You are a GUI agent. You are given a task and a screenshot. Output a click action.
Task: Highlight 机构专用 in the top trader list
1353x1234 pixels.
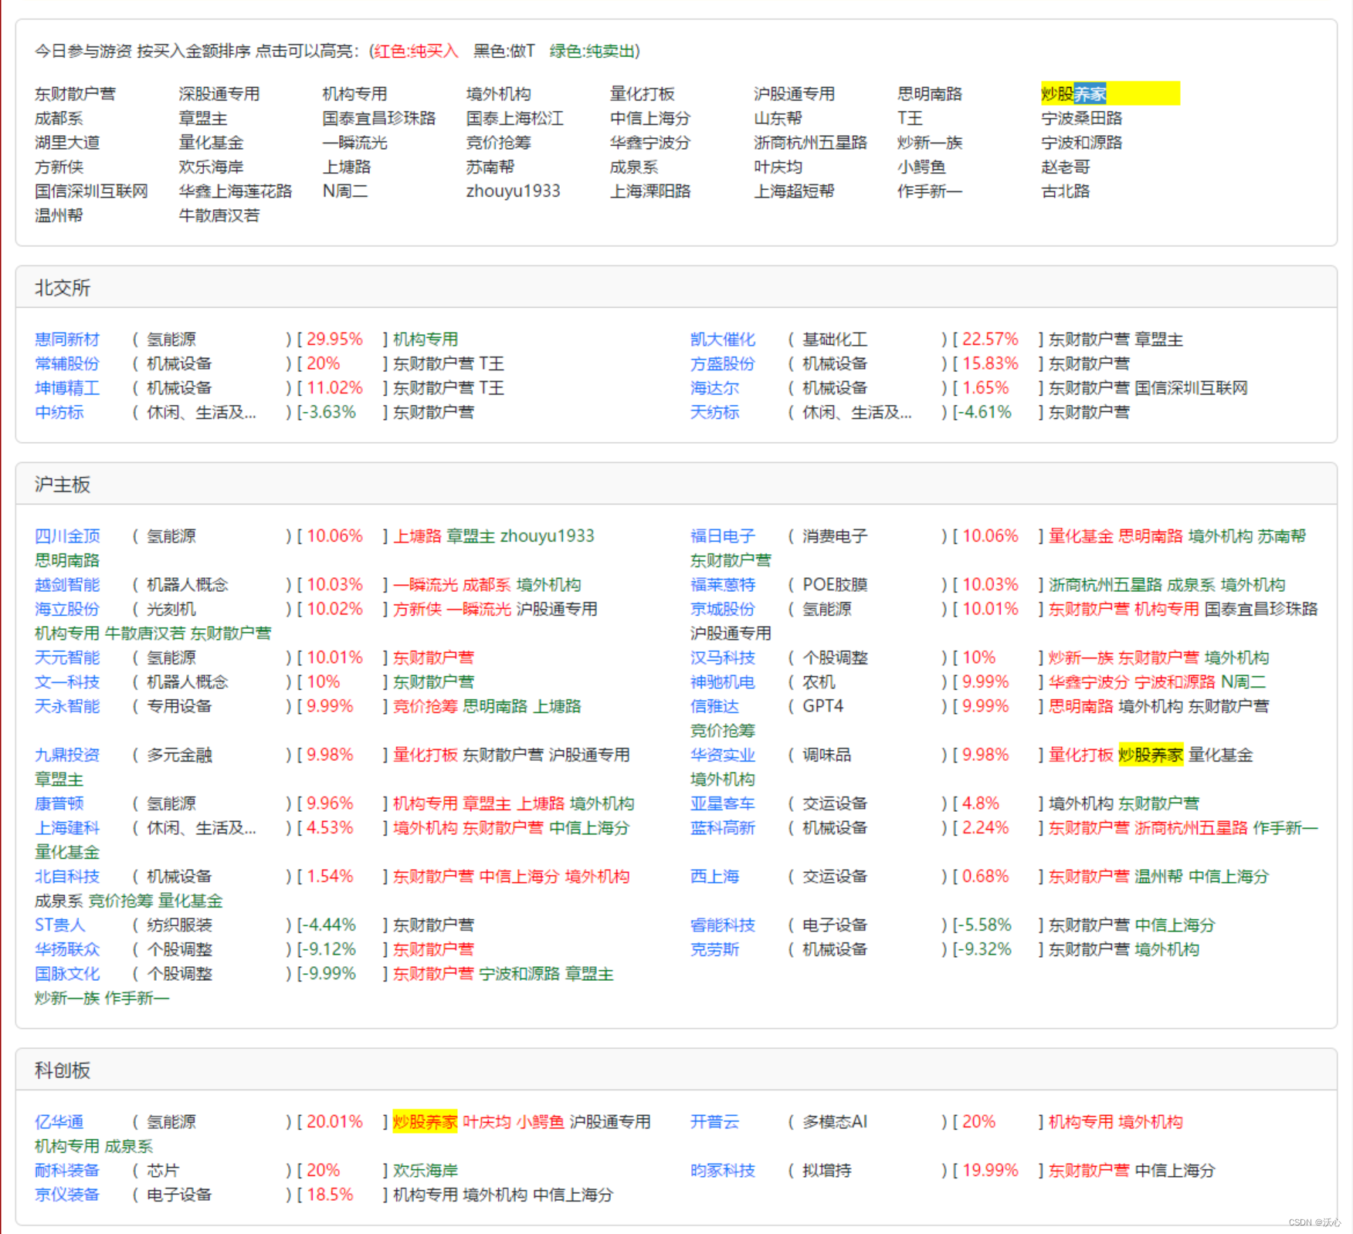[354, 93]
